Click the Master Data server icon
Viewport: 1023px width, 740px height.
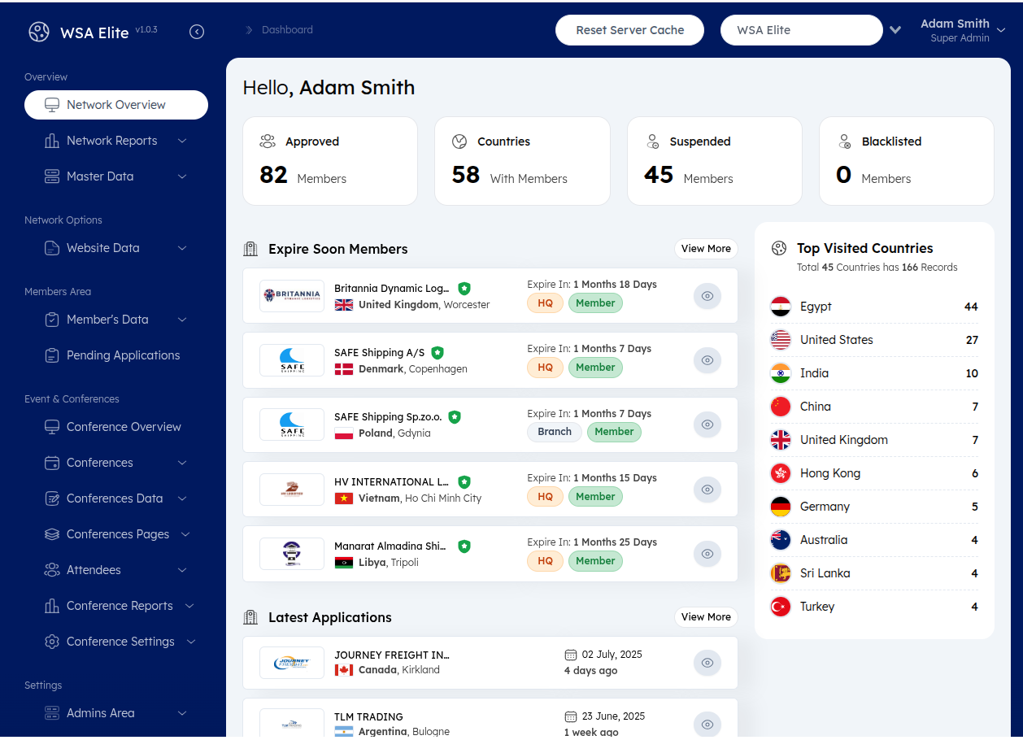pos(52,176)
